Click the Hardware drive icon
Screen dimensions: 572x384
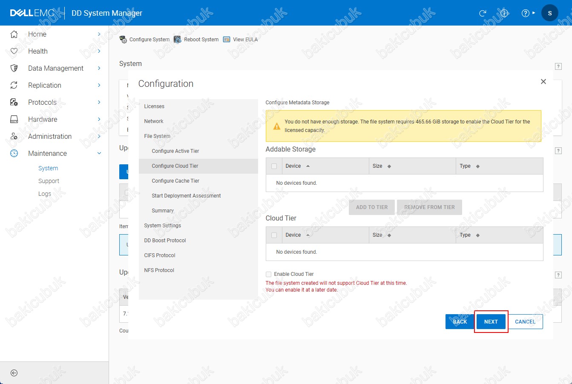pyautogui.click(x=14, y=119)
